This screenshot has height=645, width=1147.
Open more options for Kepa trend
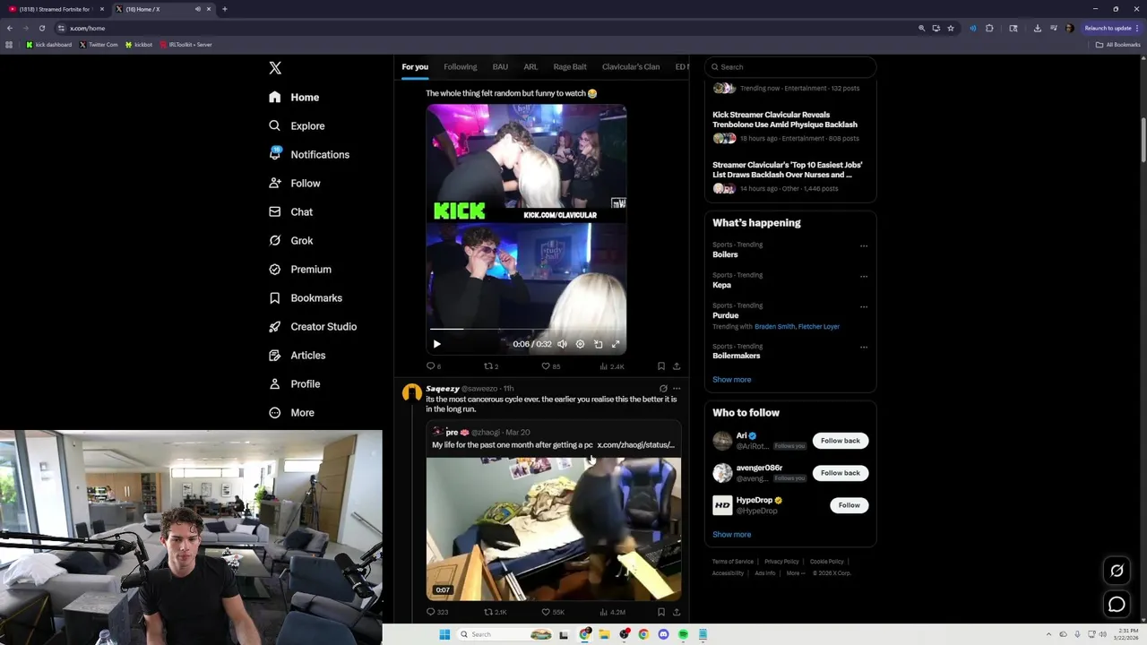864,276
